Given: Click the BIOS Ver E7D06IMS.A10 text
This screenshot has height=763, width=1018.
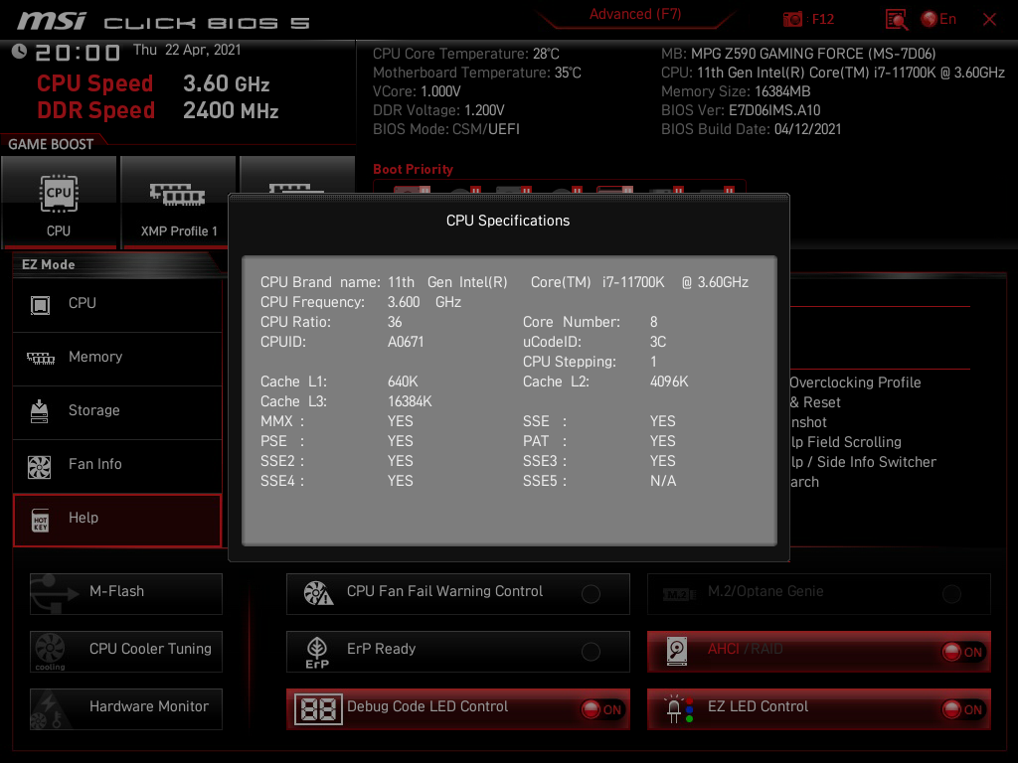Looking at the screenshot, I should point(741,110).
